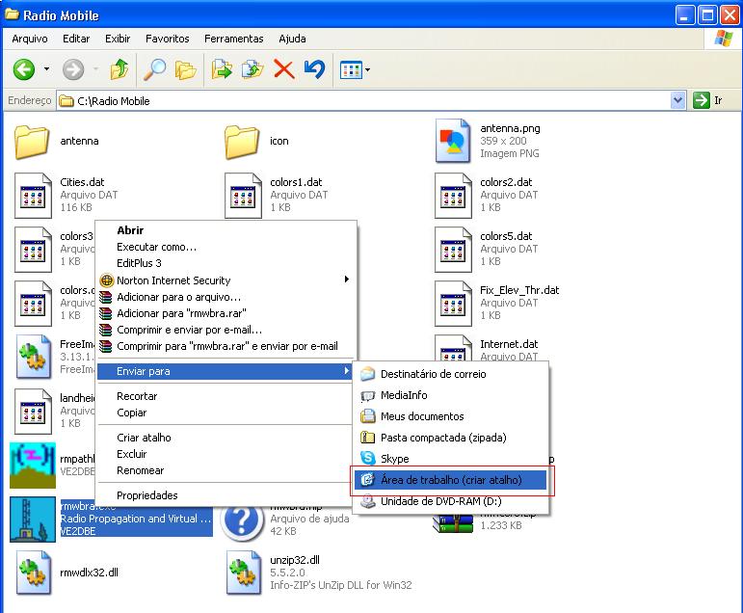This screenshot has width=743, height=613.
Task: Click the red Delete X icon
Action: (x=284, y=69)
